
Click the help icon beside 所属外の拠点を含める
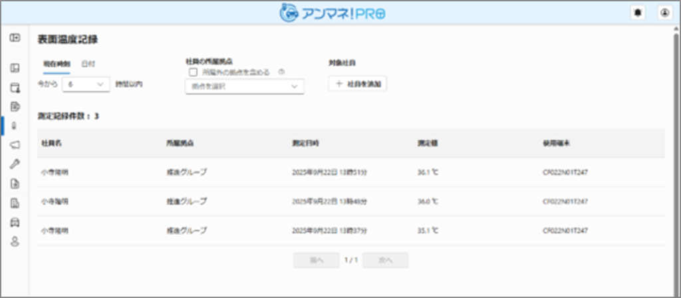[x=281, y=73]
